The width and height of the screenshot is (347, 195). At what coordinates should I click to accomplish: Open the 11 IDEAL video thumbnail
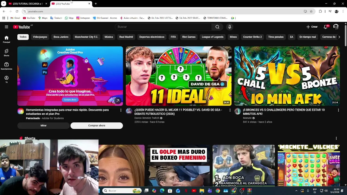(x=178, y=76)
